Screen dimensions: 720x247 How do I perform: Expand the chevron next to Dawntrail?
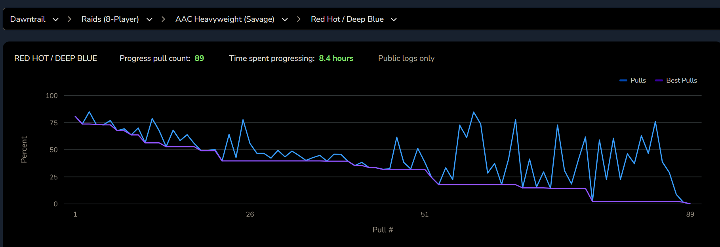pos(55,19)
